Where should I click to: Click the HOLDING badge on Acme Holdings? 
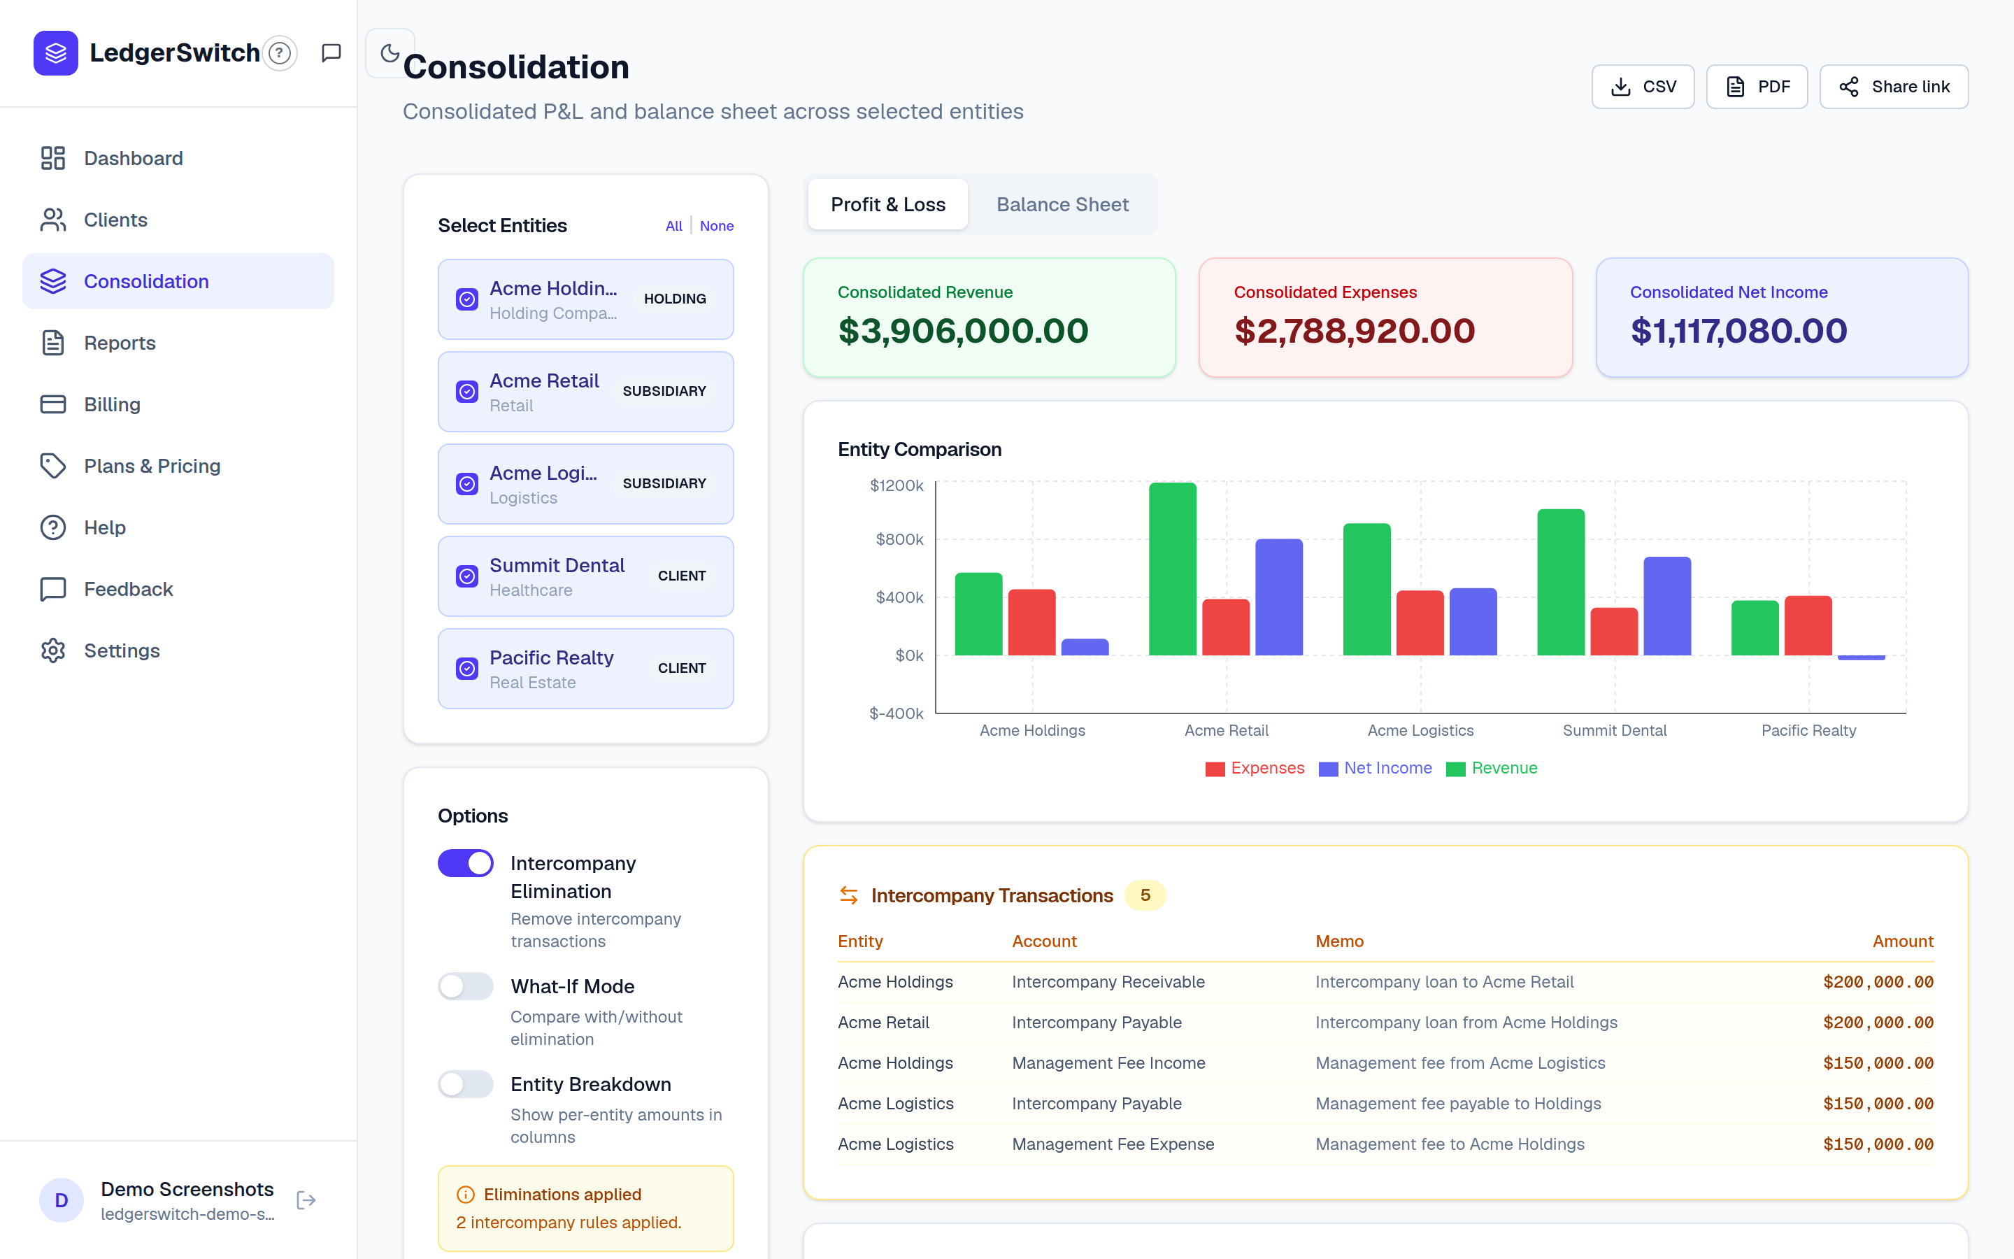tap(675, 299)
